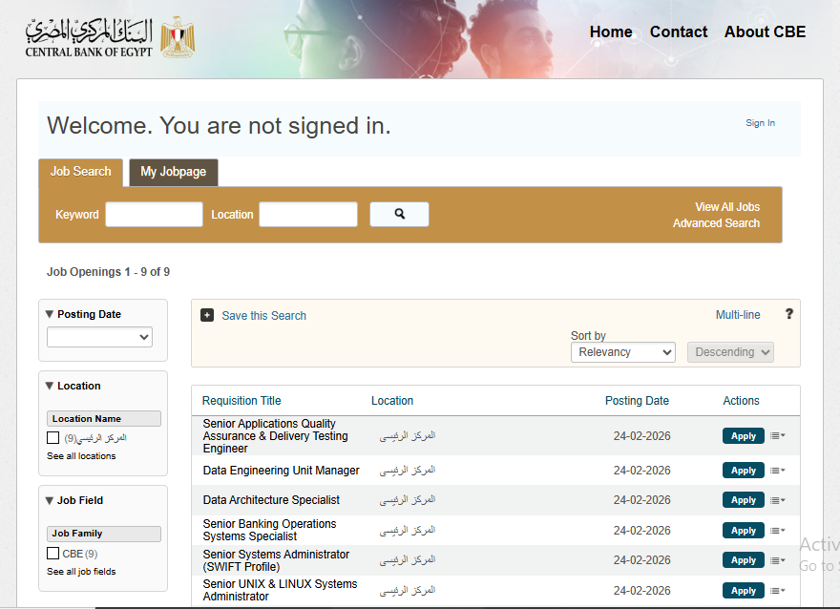The width and height of the screenshot is (840, 609).
Task: Open actions list icon for Senior UNIX & LINUX Administrator
Action: click(777, 591)
